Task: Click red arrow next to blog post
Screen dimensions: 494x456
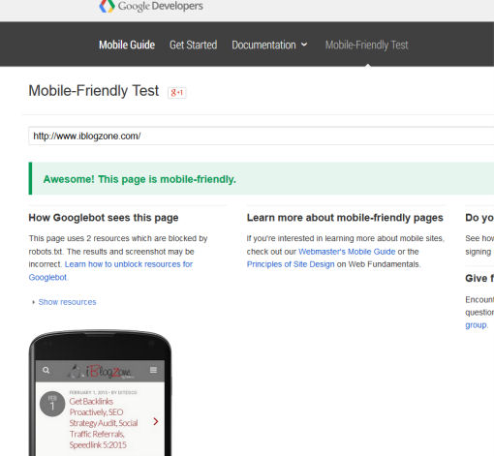Action: (x=156, y=421)
